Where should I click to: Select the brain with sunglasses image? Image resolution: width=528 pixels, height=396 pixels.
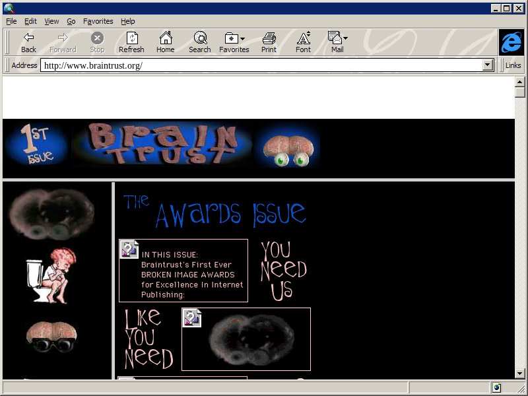click(51, 335)
